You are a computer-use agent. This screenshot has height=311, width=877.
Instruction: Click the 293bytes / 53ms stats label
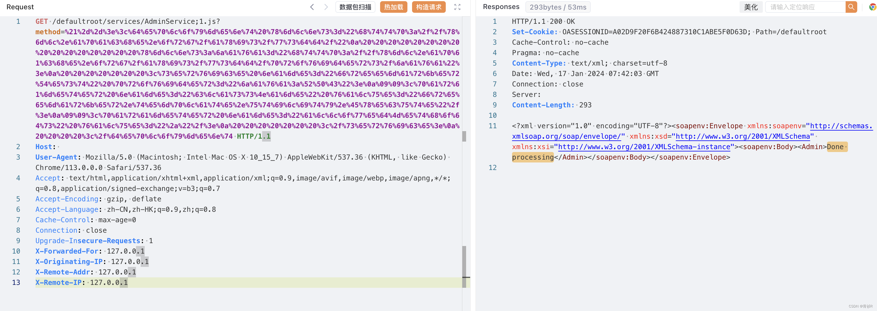point(558,7)
